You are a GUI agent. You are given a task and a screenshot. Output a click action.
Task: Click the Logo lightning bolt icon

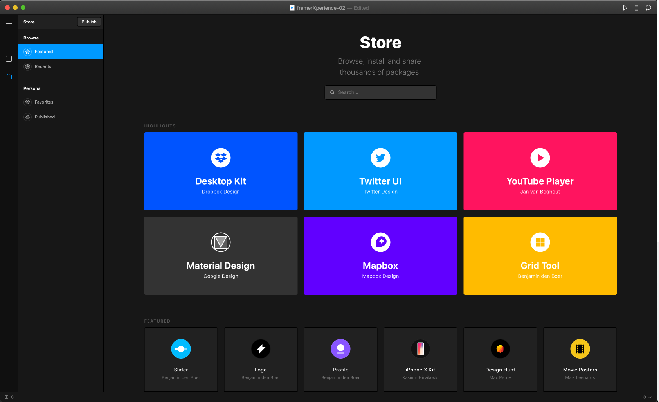pos(261,349)
